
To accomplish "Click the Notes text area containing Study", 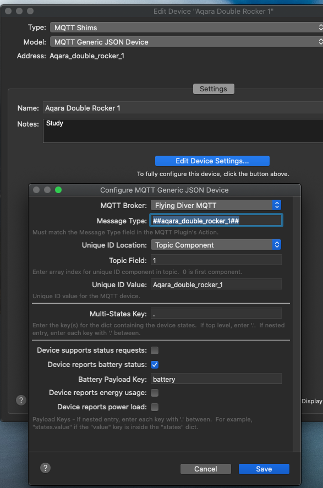I will coord(183,131).
